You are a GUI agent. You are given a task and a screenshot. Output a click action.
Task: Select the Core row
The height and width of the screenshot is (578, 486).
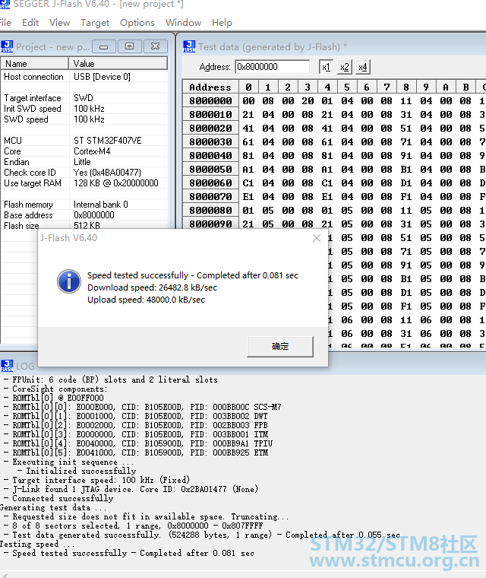[84, 151]
